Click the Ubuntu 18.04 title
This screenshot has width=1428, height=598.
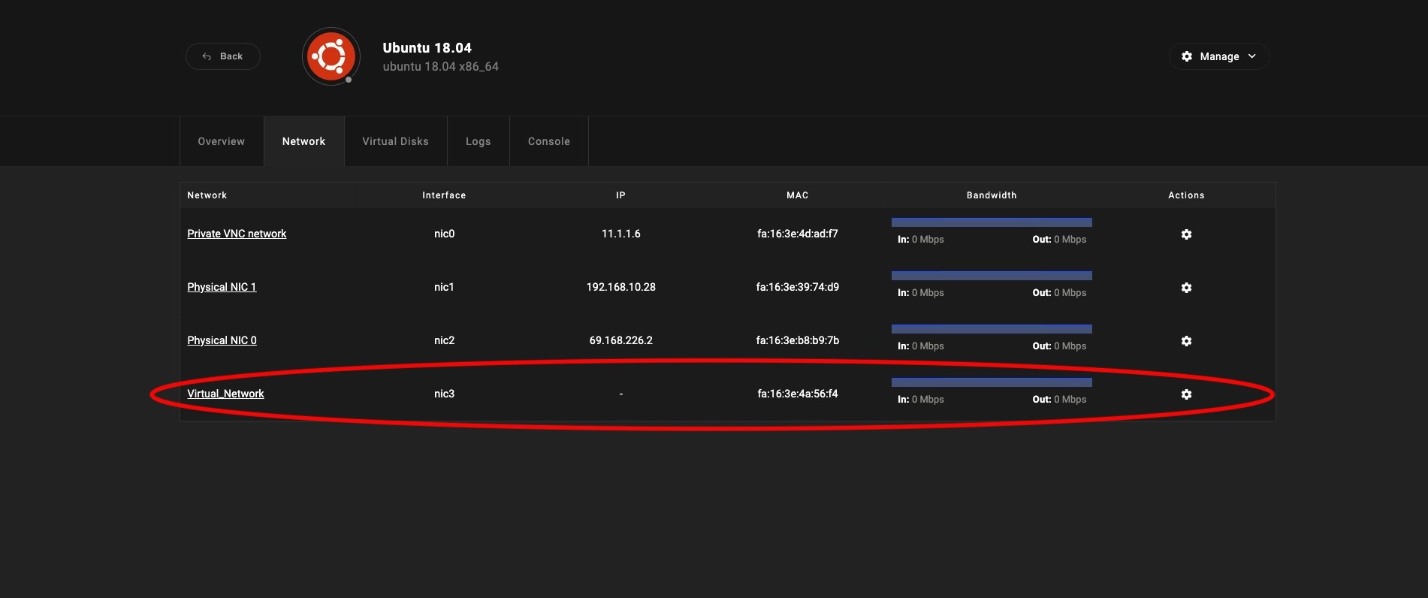tap(427, 48)
